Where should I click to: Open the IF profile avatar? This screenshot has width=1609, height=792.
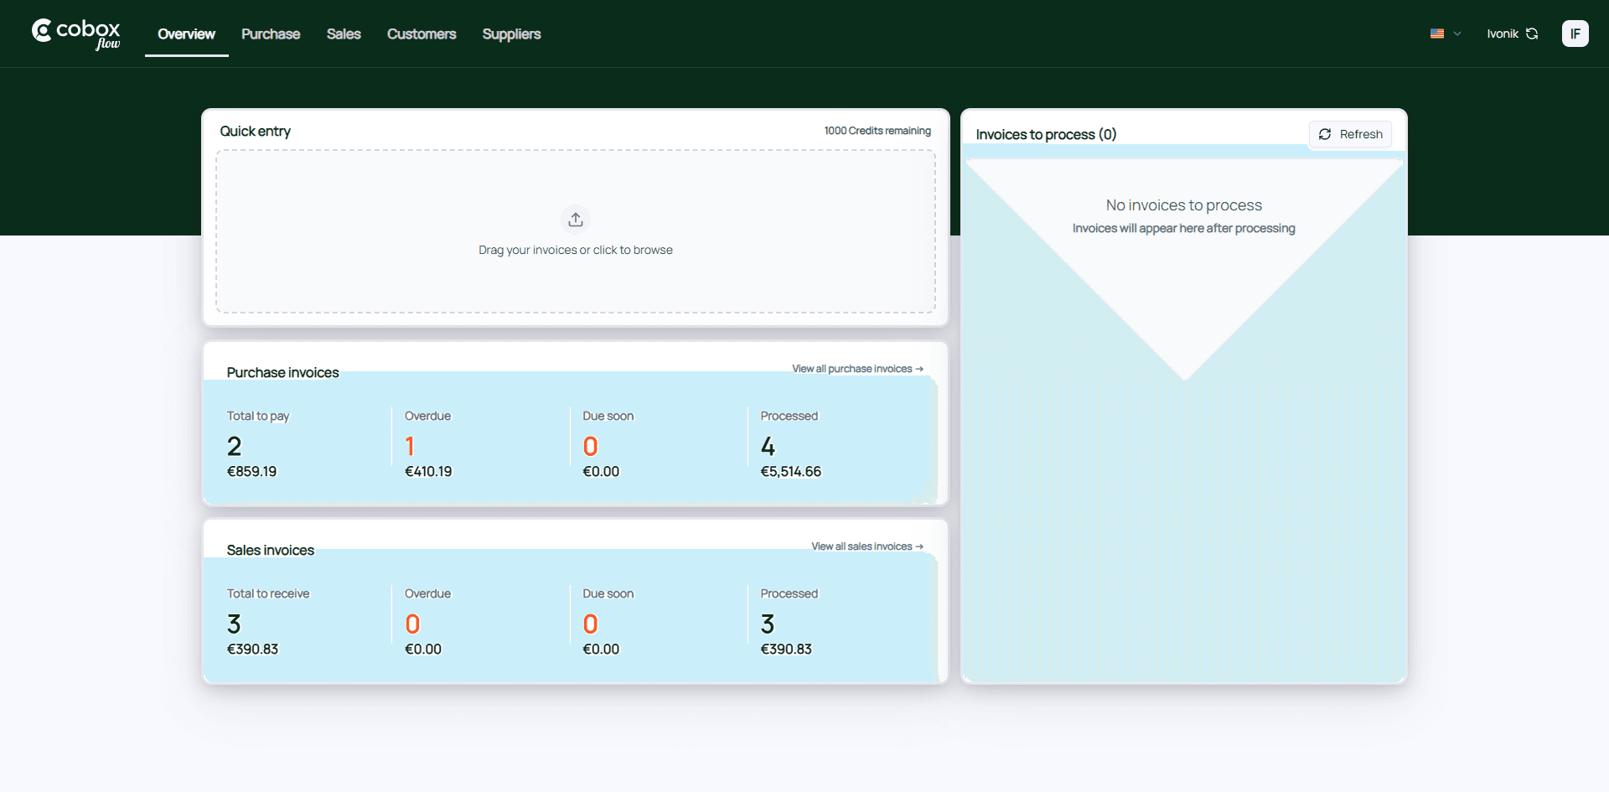[1575, 34]
